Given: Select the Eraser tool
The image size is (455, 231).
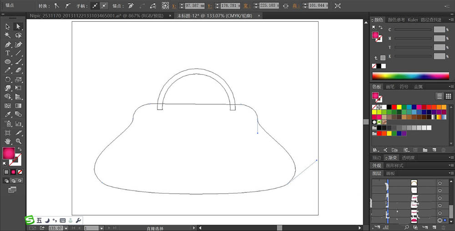Looking at the screenshot, I should click(x=18, y=70).
